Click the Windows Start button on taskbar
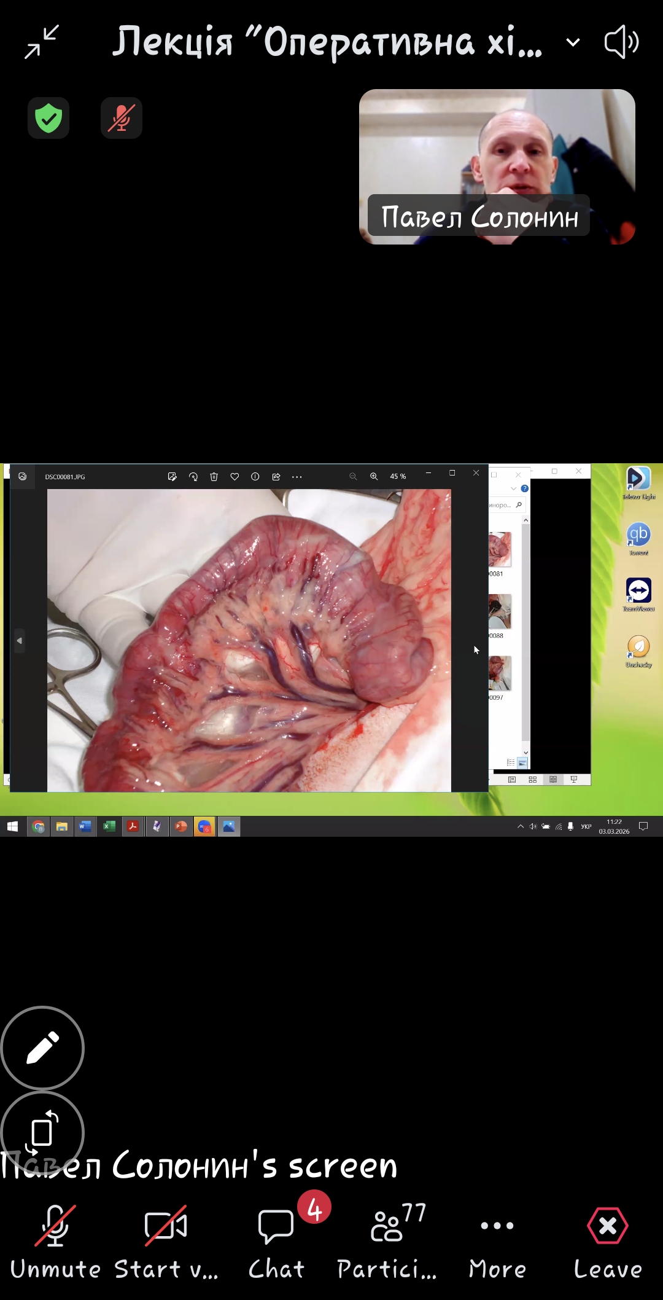The image size is (663, 1300). (x=12, y=827)
